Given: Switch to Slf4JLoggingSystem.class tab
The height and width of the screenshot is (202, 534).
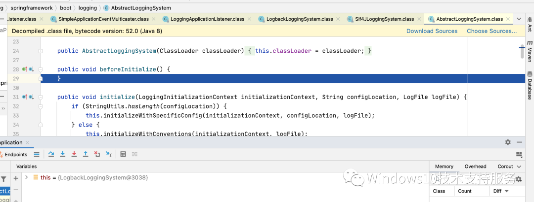Looking at the screenshot, I should click(385, 19).
